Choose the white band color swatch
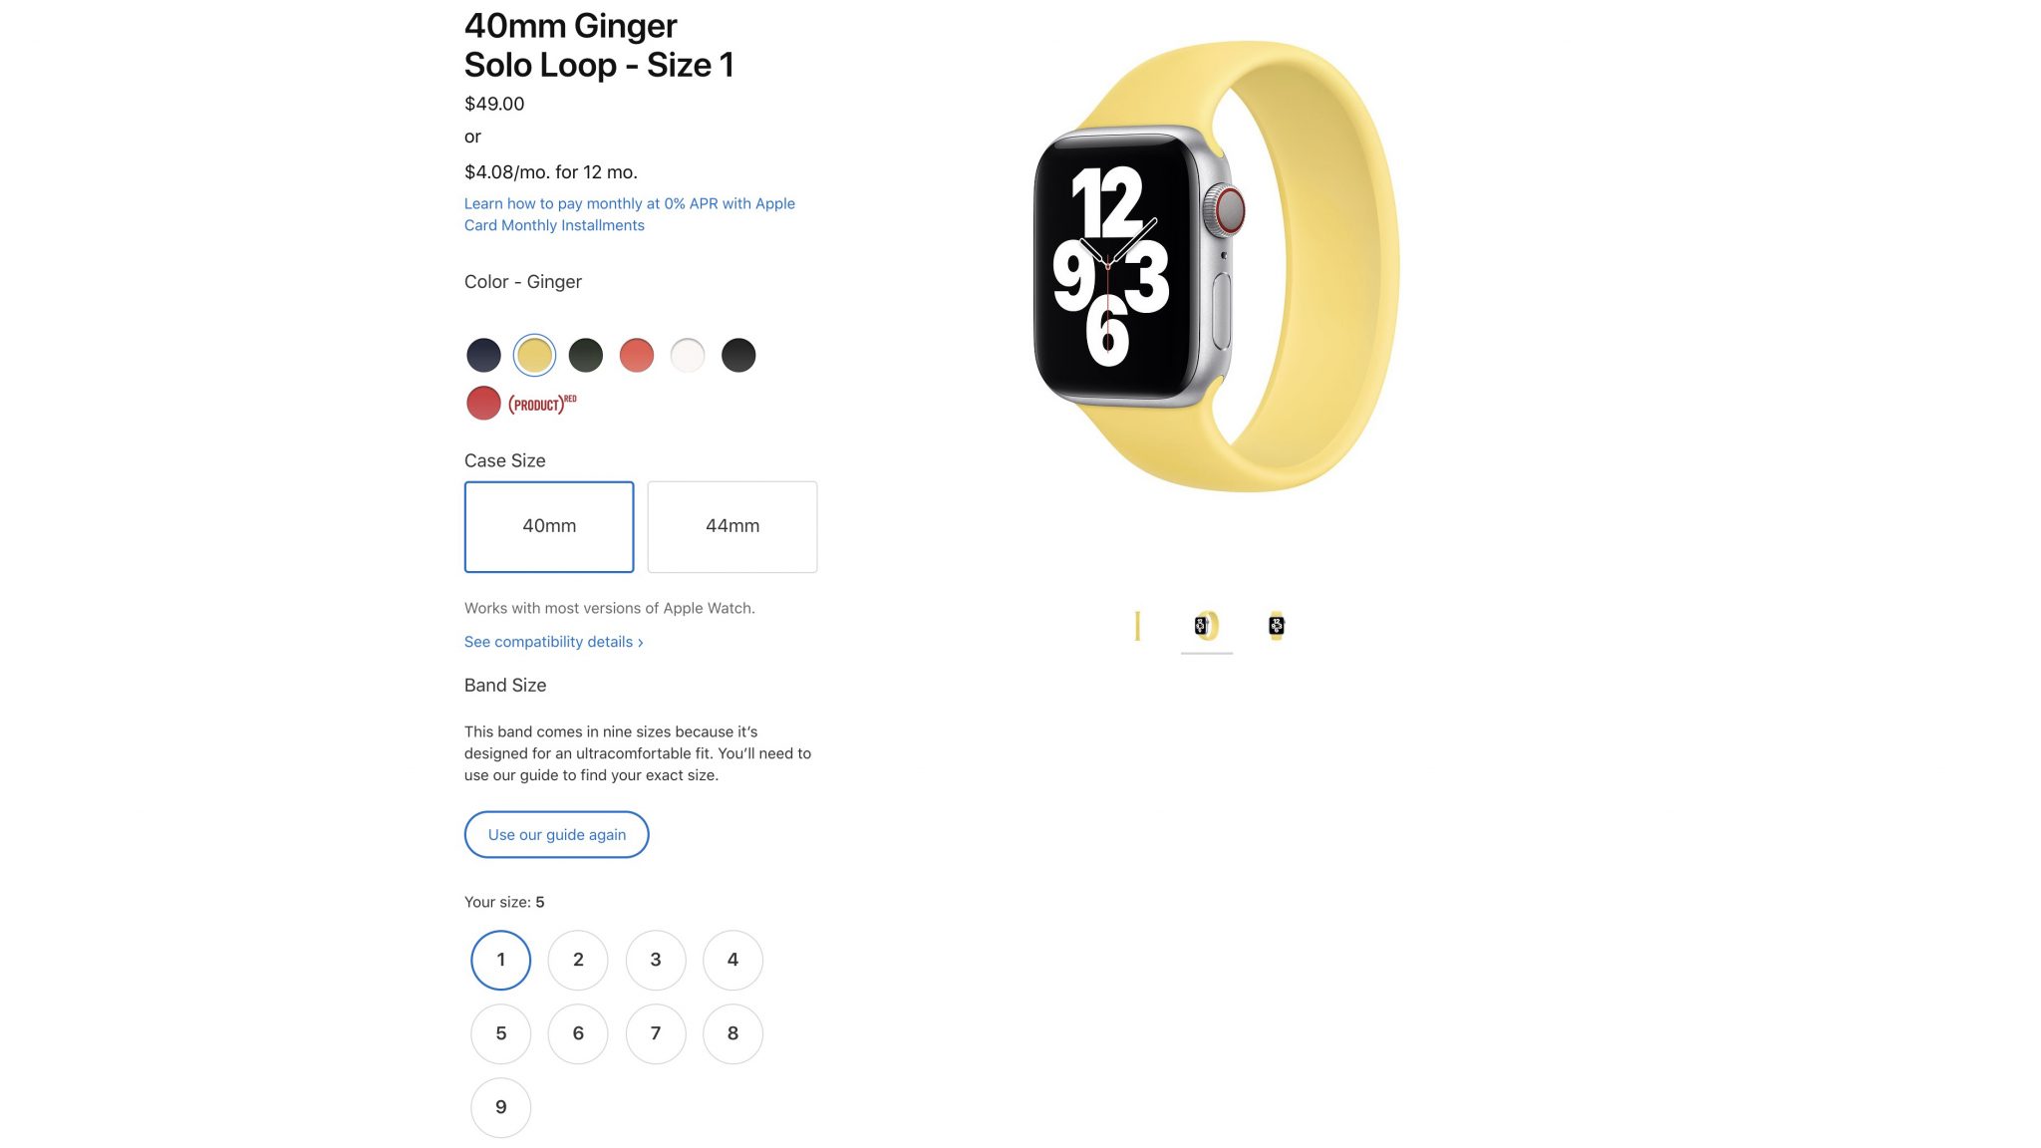Screen dimensions: 2041x1148 coord(688,355)
